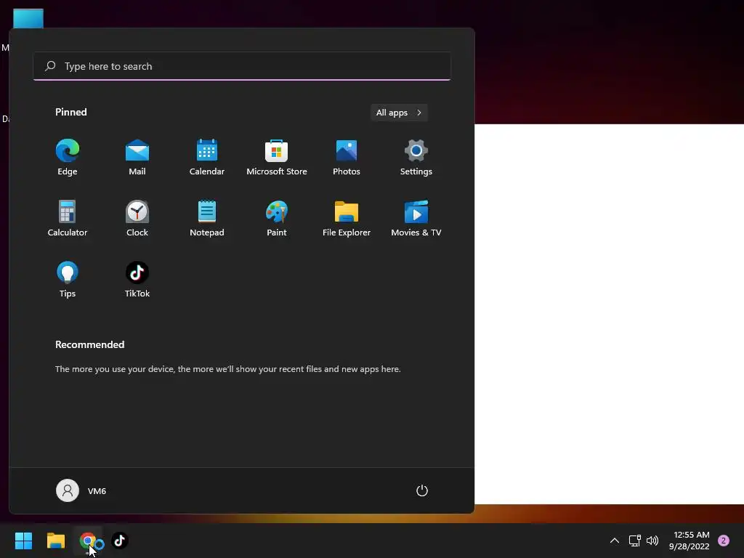
Task: Expand All apps list
Action: pyautogui.click(x=399, y=113)
